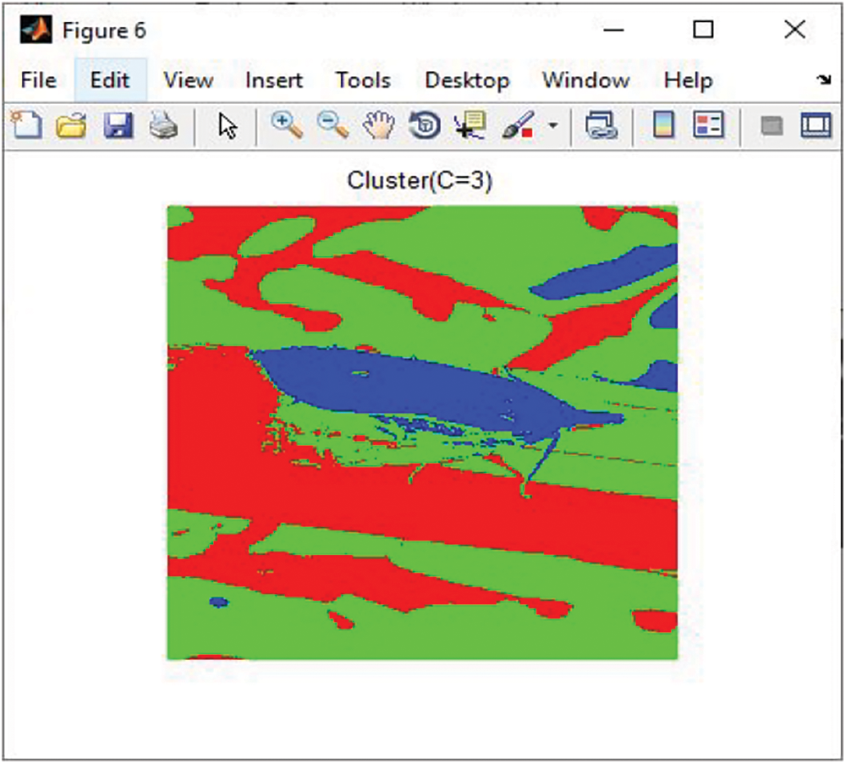
Task: Open the Tools menu
Action: point(362,80)
